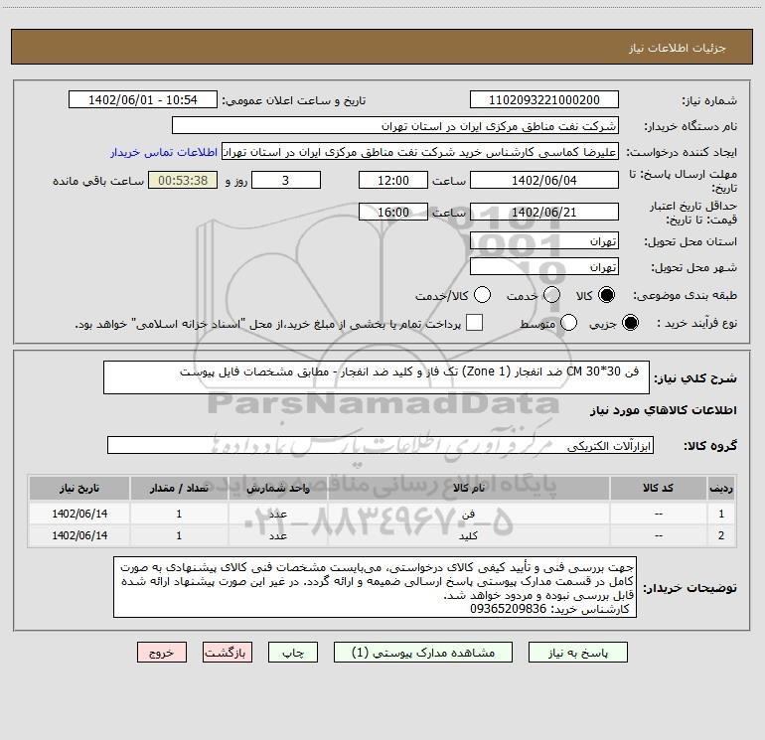Click quantity 1 in the کلید row
Viewport: 765px width, 740px height.
[x=179, y=535]
